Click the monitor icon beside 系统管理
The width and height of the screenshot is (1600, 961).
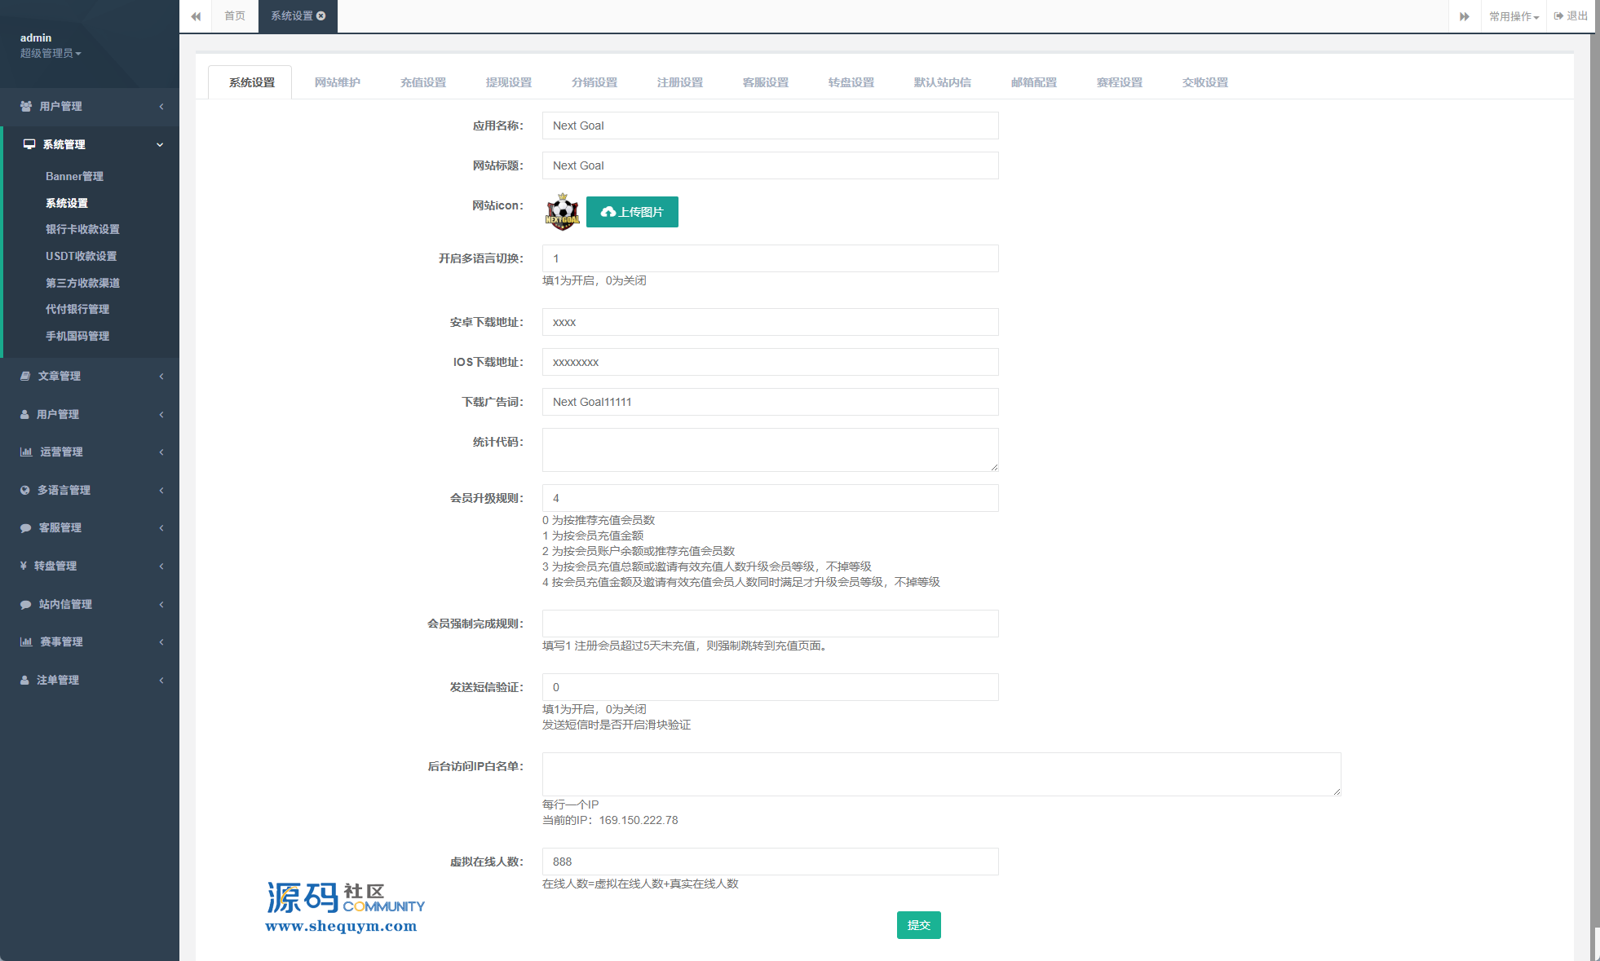[29, 144]
